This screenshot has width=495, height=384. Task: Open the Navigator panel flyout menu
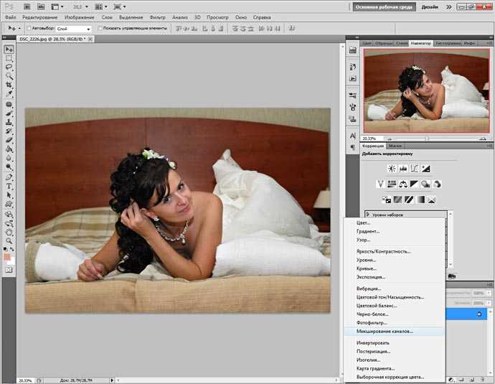pyautogui.click(x=490, y=43)
